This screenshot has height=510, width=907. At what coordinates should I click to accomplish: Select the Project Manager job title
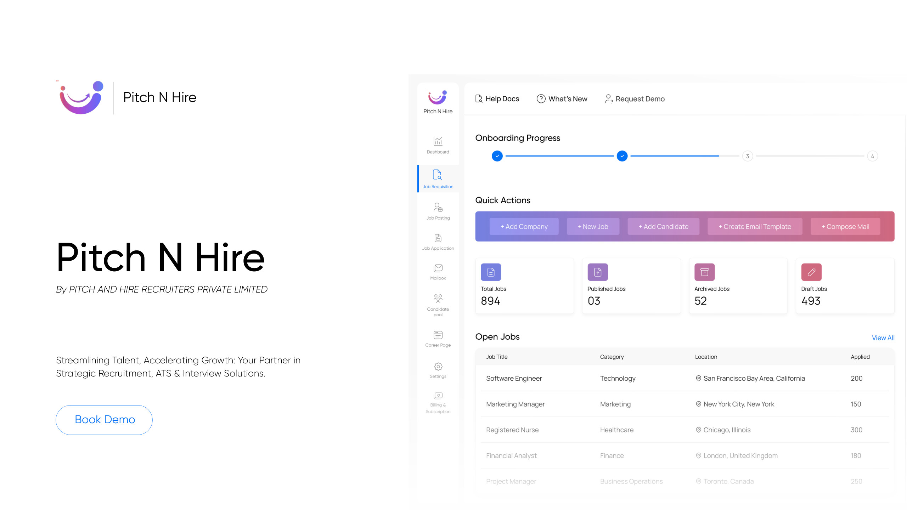point(511,482)
